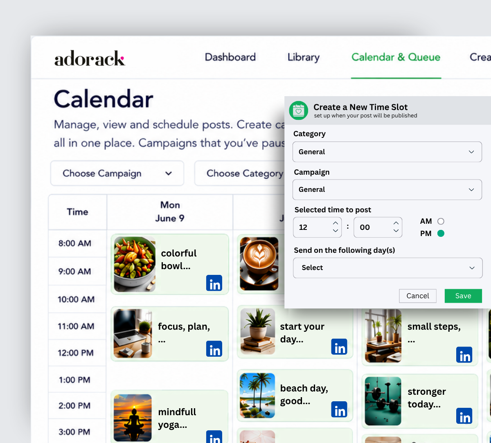Increase the hour value with the up arrow
Viewport: 491px width, 443px height.
pyautogui.click(x=336, y=223)
